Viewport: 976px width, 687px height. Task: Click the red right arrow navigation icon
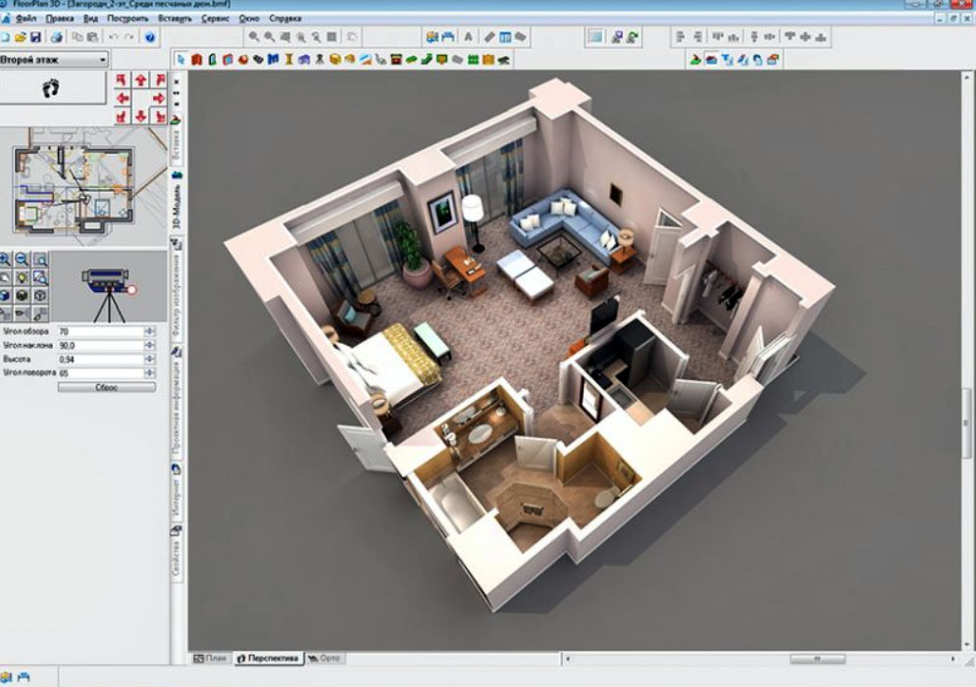pyautogui.click(x=158, y=98)
